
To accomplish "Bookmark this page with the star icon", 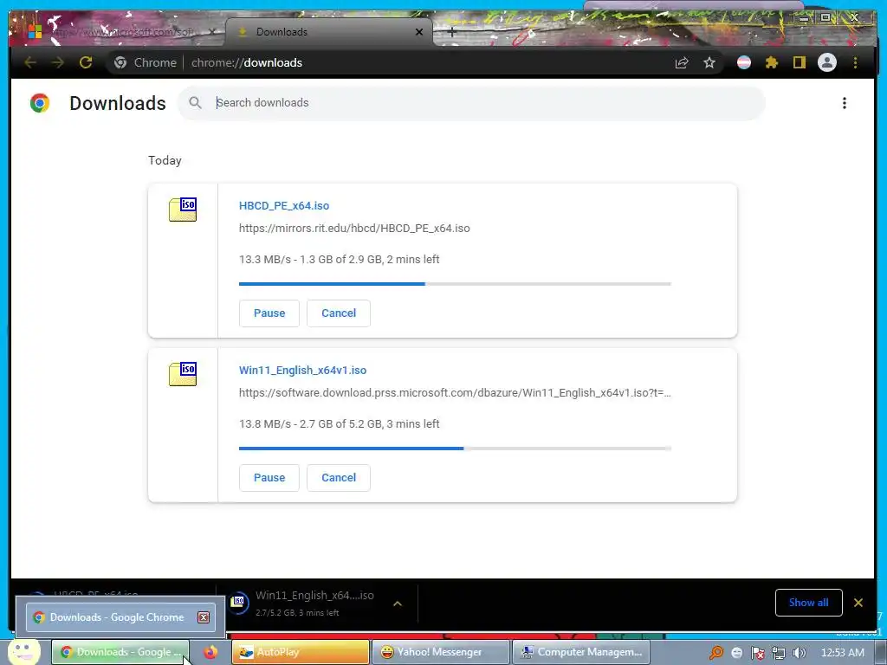I will 709,62.
